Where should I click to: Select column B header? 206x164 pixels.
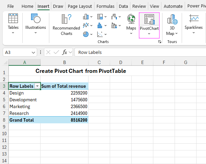(65, 62)
